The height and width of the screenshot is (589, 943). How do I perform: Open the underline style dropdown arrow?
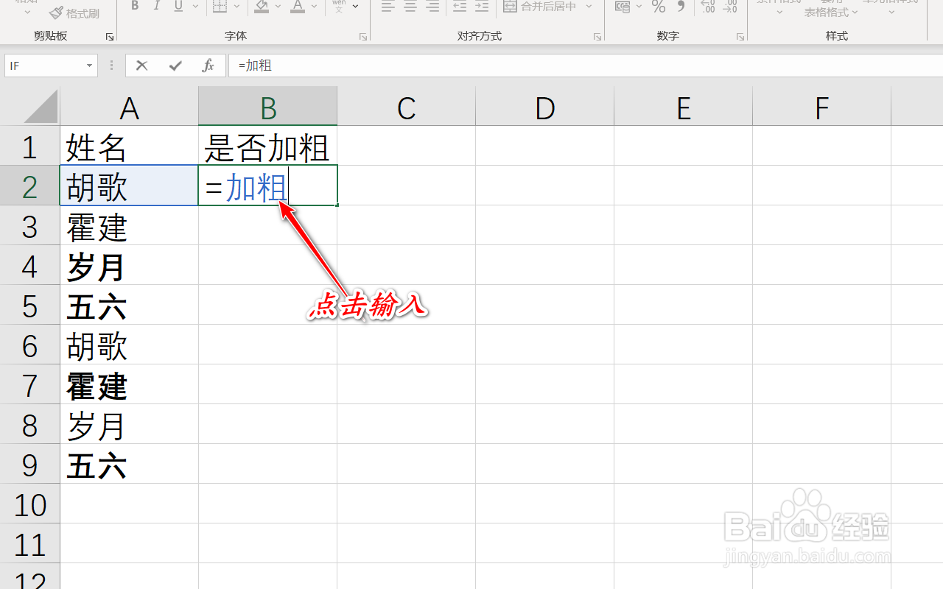tap(195, 7)
